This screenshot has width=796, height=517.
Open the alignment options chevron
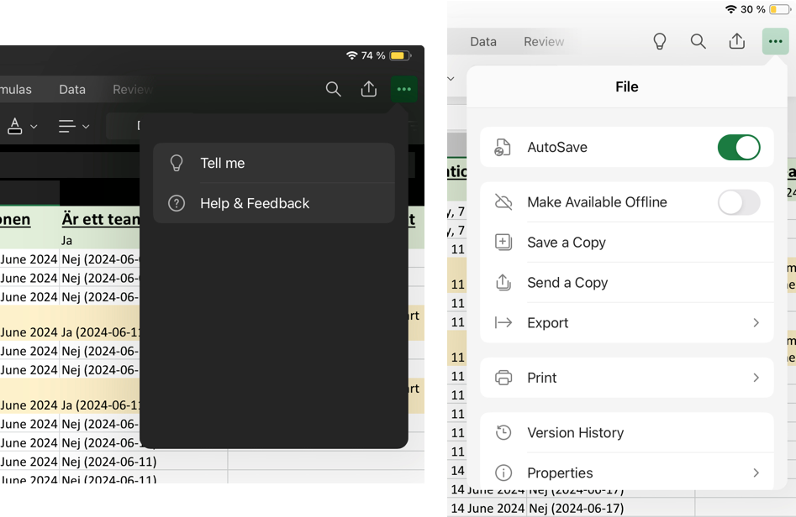84,126
